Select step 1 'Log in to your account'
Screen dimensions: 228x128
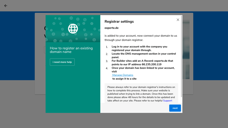tap(139, 48)
